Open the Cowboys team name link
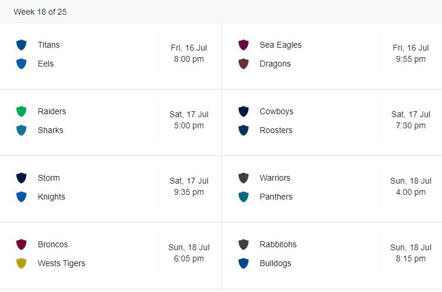 coord(276,111)
